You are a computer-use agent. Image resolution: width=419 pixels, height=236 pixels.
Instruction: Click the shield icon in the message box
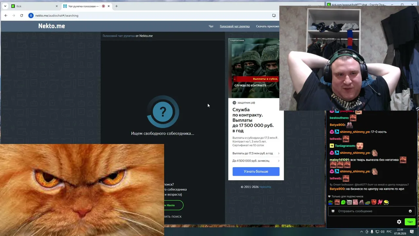pos(333,211)
